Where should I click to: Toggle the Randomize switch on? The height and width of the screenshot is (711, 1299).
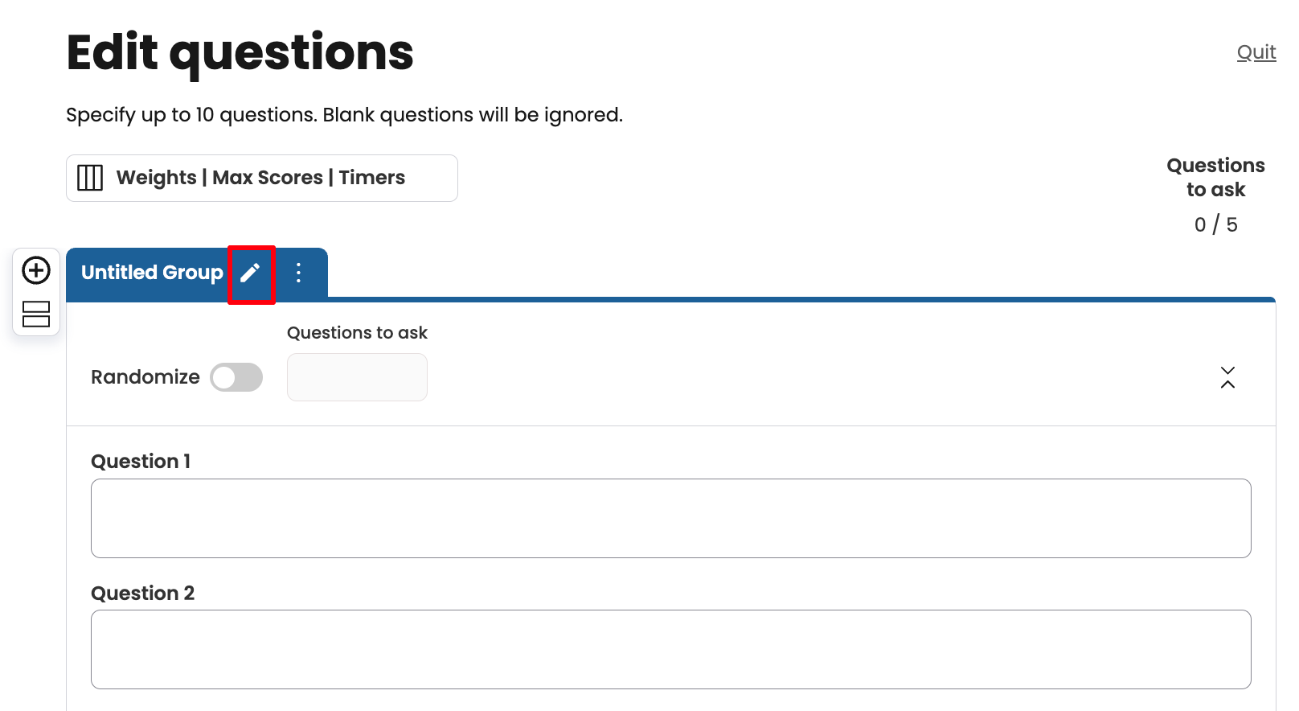point(236,377)
